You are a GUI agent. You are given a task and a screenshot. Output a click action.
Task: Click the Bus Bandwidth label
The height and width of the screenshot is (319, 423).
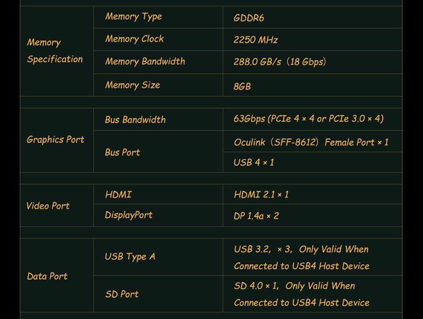[135, 120]
